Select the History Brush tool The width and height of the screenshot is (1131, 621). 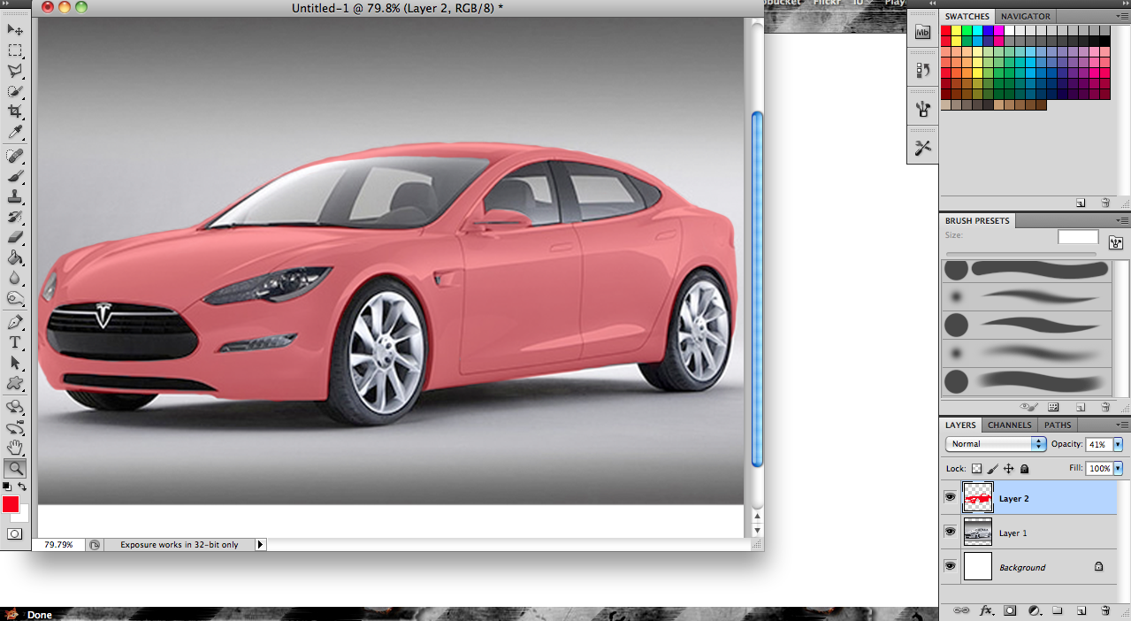[x=15, y=217]
